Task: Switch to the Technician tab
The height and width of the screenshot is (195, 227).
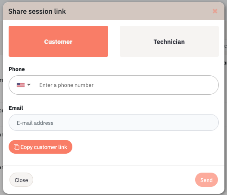Action: coord(169,41)
